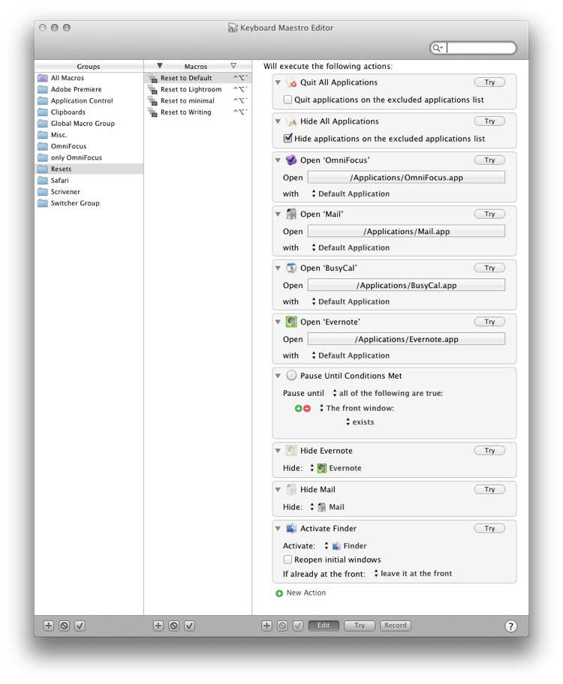Select the Scrivener group
563x684 pixels.
[89, 192]
